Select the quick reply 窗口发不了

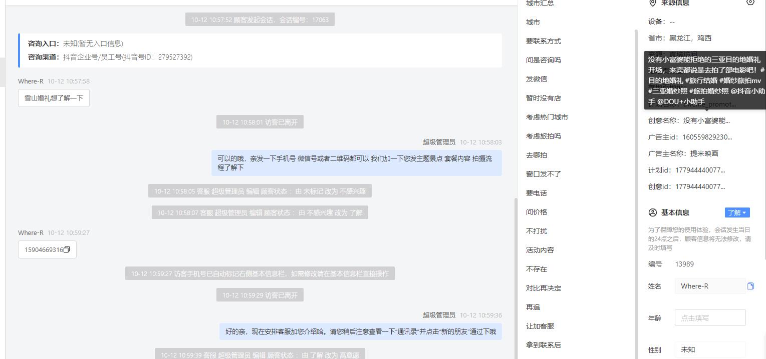(544, 174)
